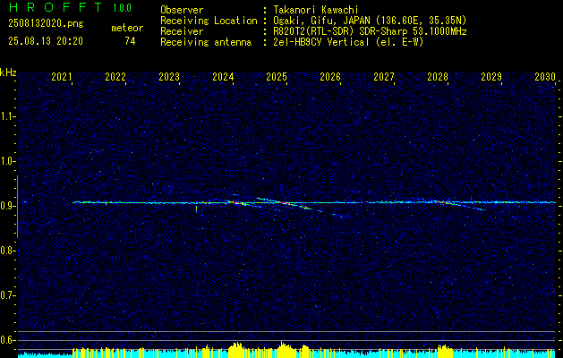563x358 pixels.
Task: Click the HROFFT title text
Action: [x=55, y=7]
